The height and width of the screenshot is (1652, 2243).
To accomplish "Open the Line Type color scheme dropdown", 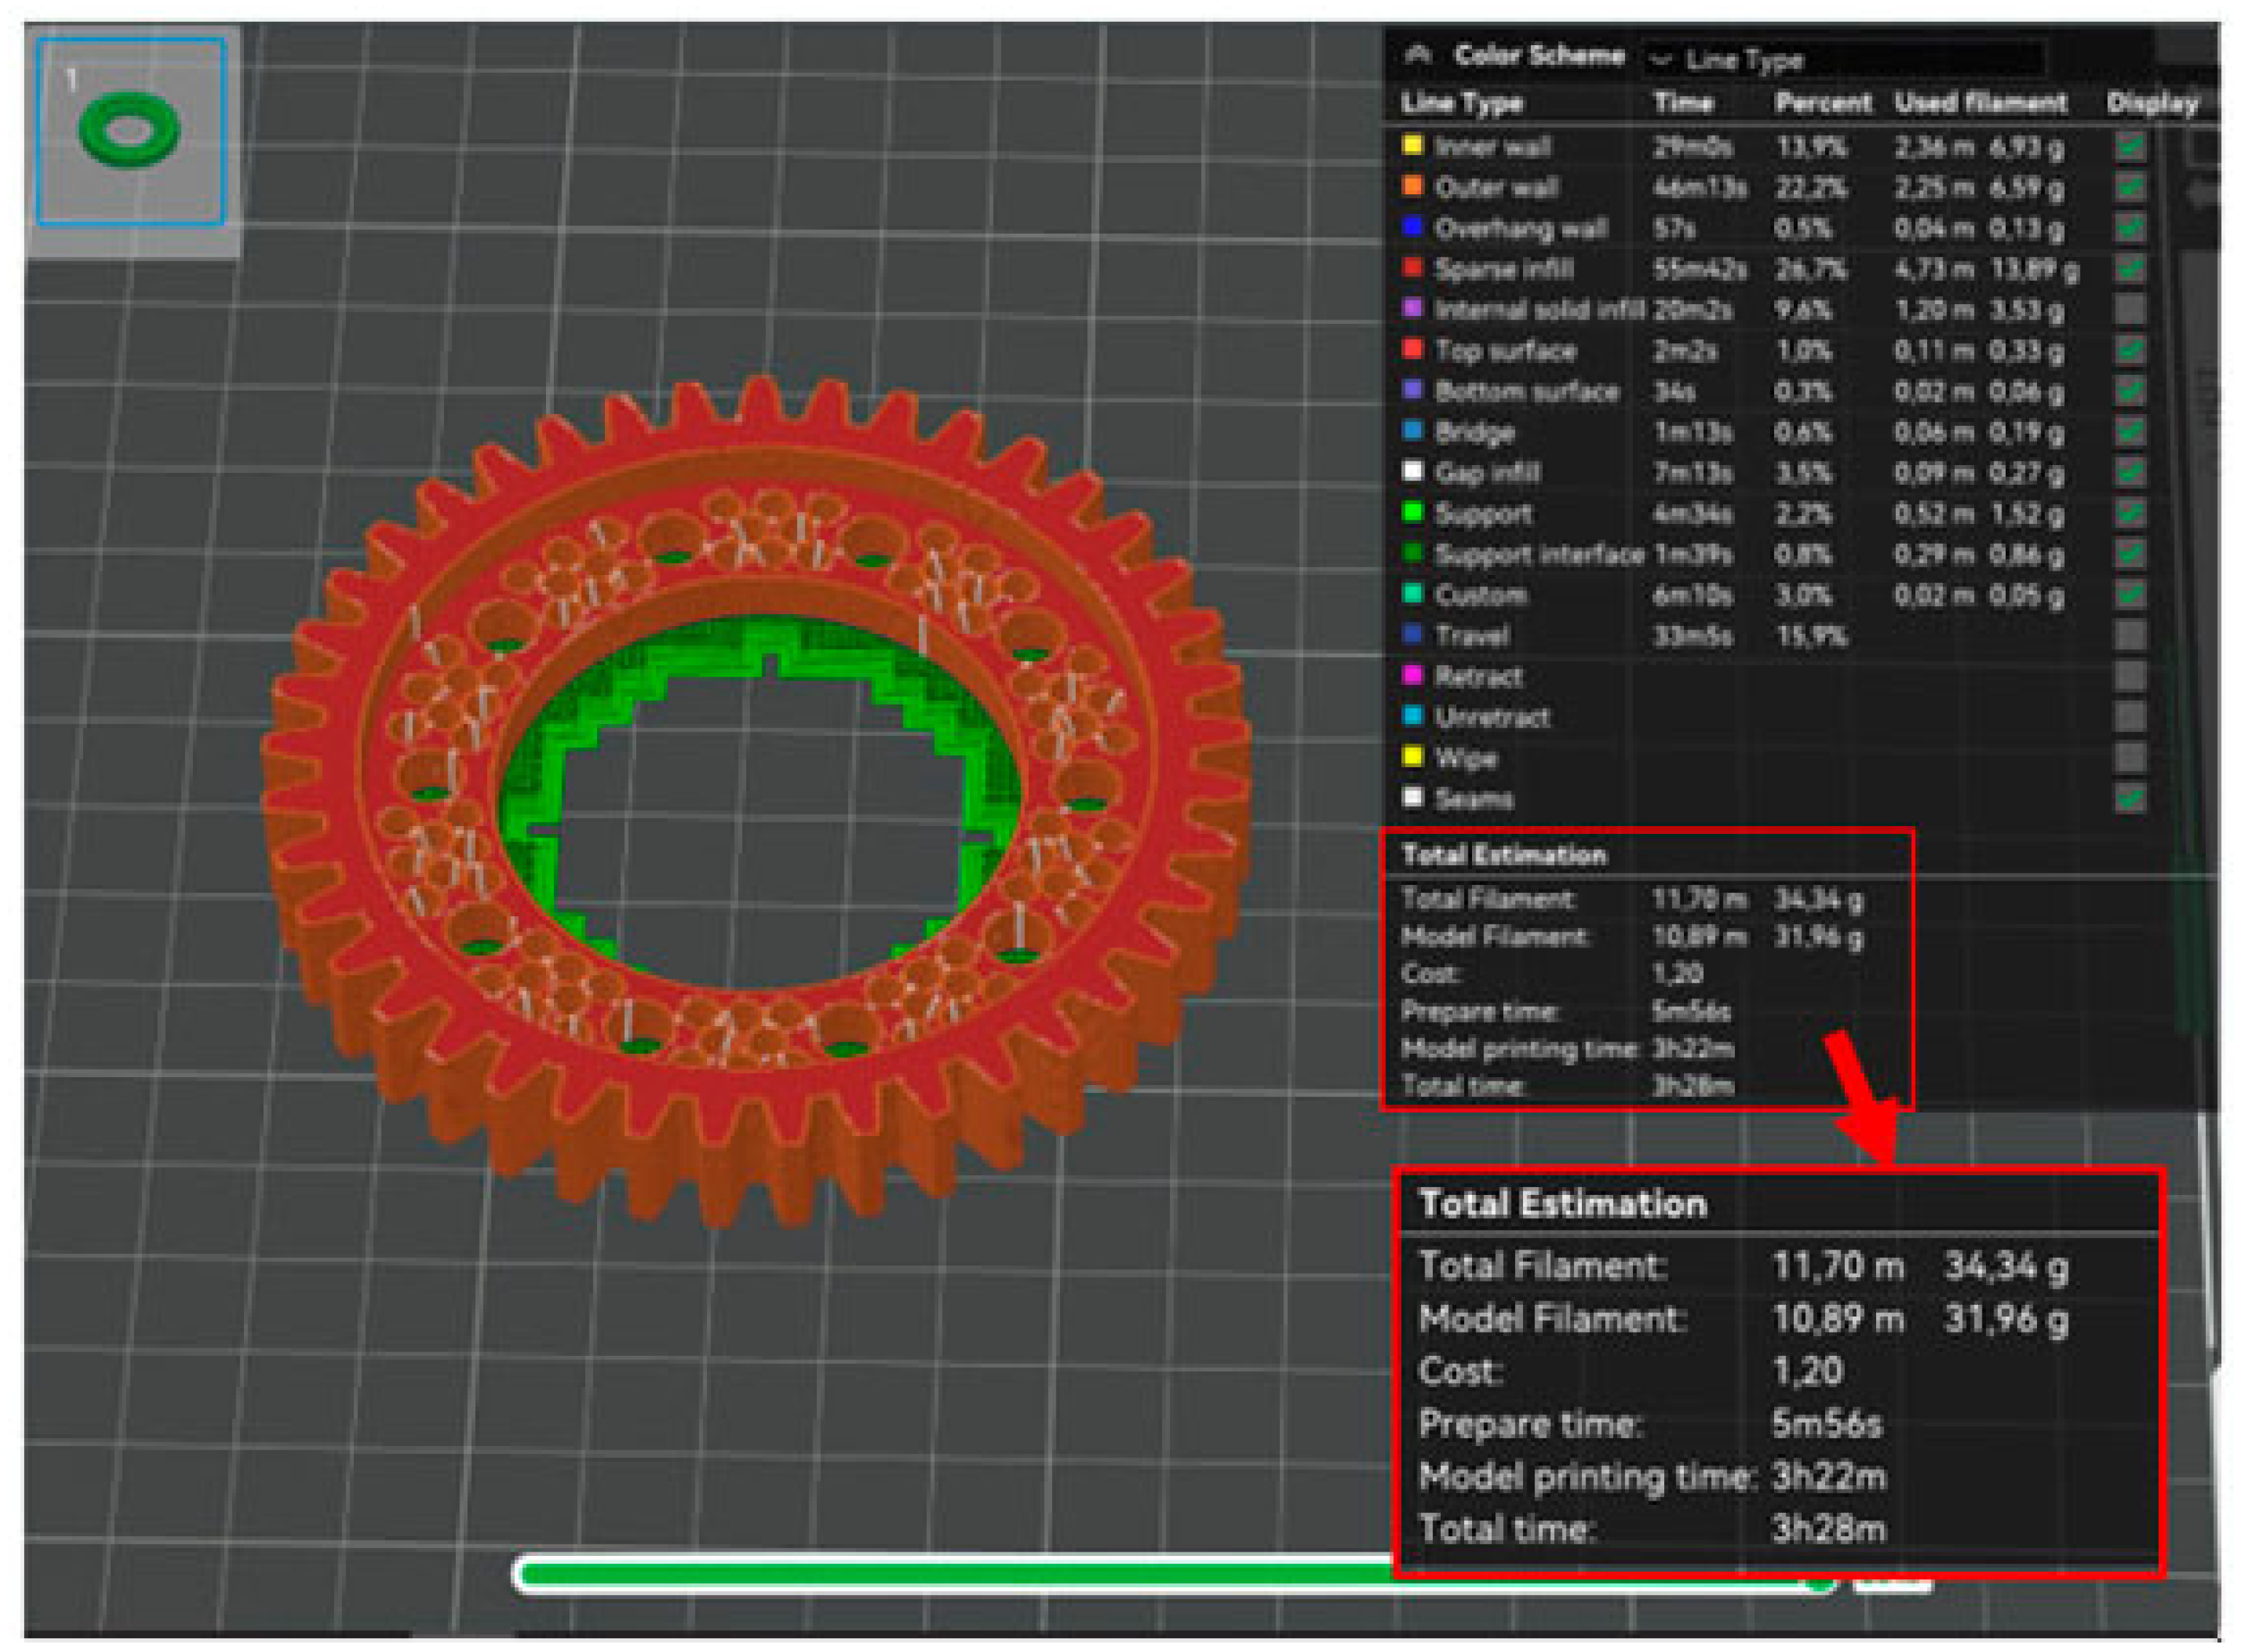I will pyautogui.click(x=1846, y=60).
